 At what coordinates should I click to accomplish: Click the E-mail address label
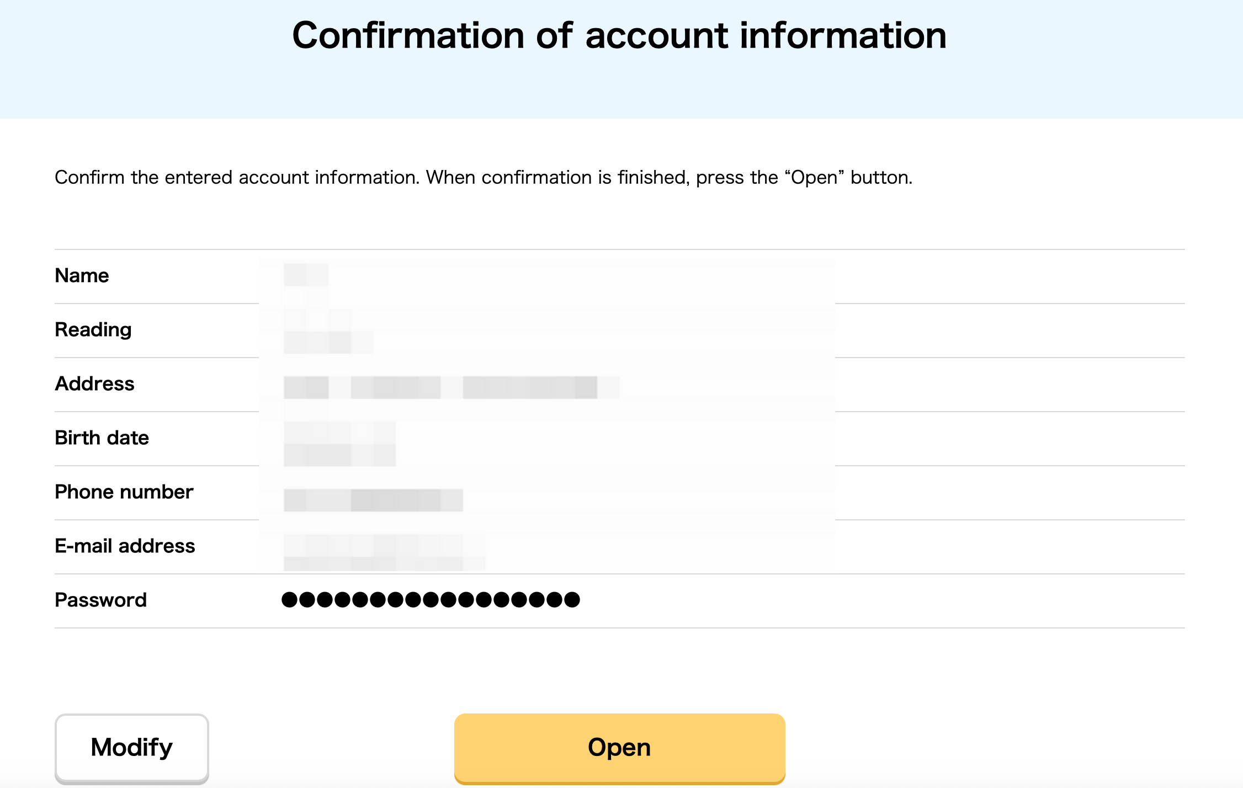pos(125,546)
